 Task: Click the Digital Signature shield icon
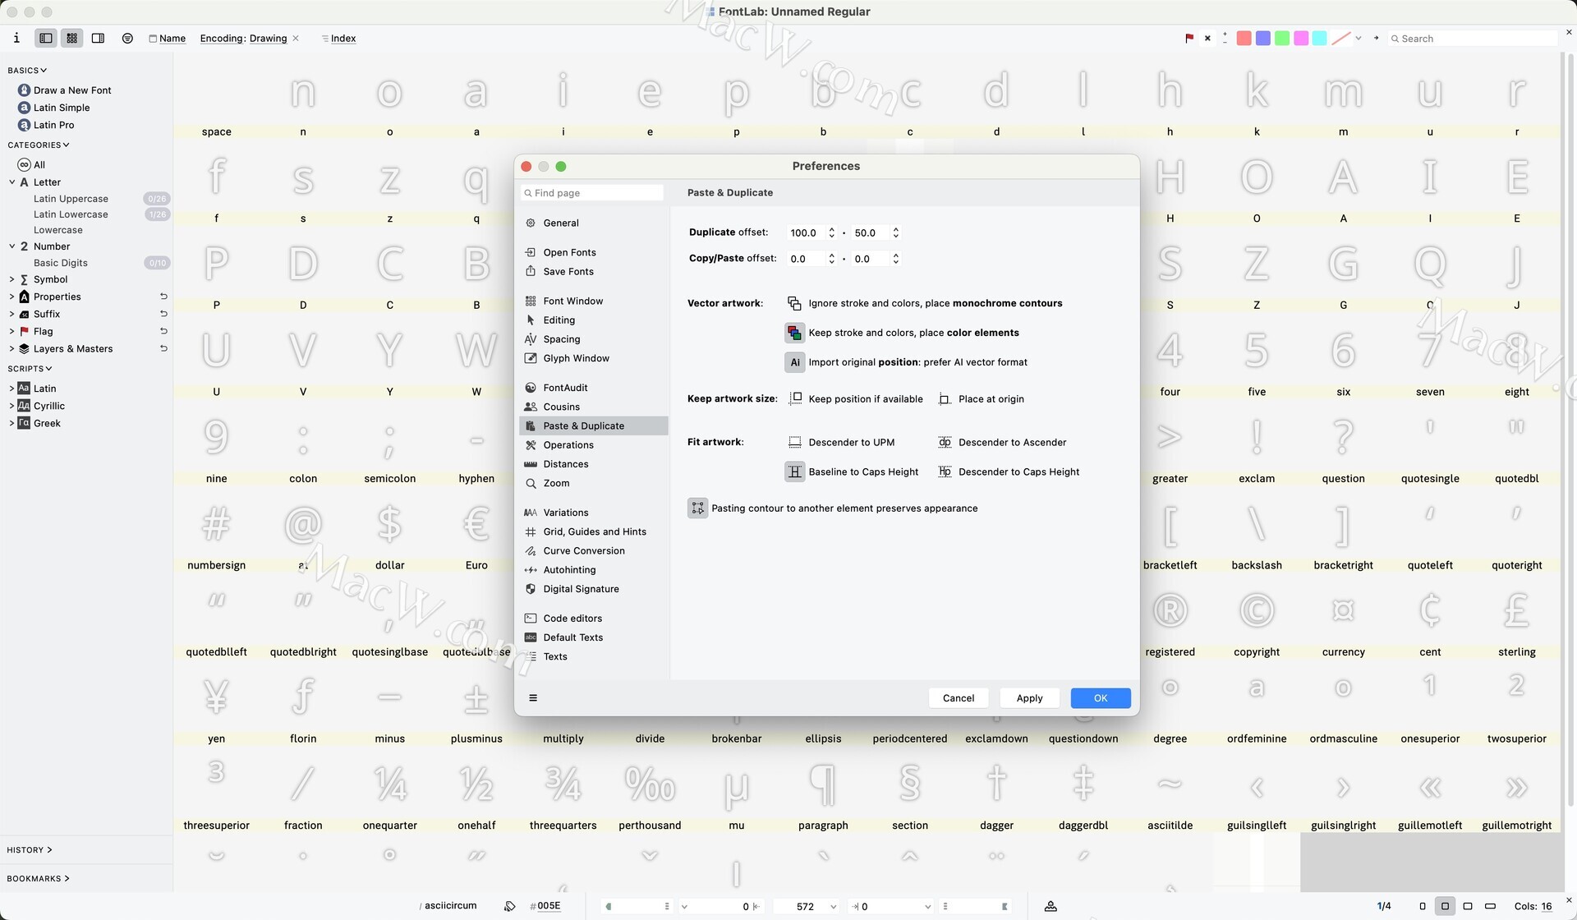[531, 589]
